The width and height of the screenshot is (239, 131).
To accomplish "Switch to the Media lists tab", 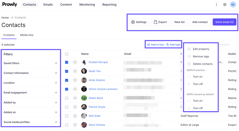I will tap(27, 35).
